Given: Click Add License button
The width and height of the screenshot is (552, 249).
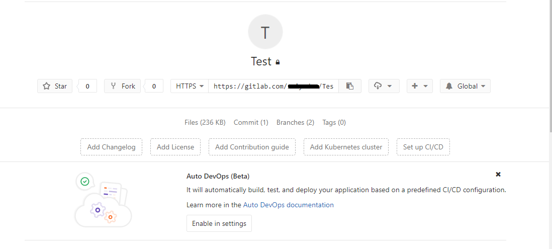Looking at the screenshot, I should (175, 147).
